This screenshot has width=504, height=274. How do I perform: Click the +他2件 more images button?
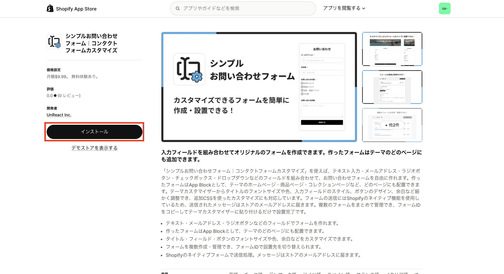click(392, 125)
